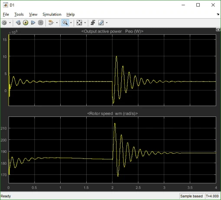Image resolution: width=221 pixels, height=200 pixels.
Task: Run simulation with the Play button
Action: point(26,23)
